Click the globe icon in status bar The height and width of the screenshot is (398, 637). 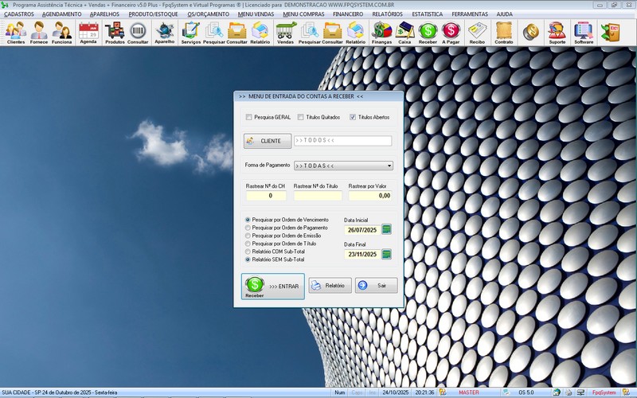click(557, 392)
